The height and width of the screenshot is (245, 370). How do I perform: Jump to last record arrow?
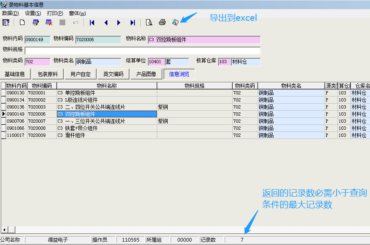132,22
